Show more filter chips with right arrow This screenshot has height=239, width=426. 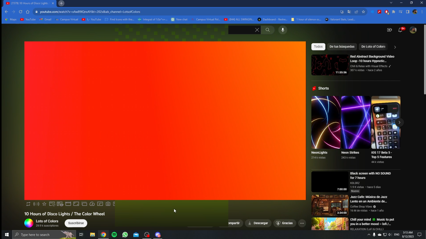pos(395,47)
